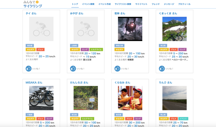Click the ゆるポタ tag on 若林 さん's card
The width and height of the screenshot is (216, 127).
pos(119,49)
